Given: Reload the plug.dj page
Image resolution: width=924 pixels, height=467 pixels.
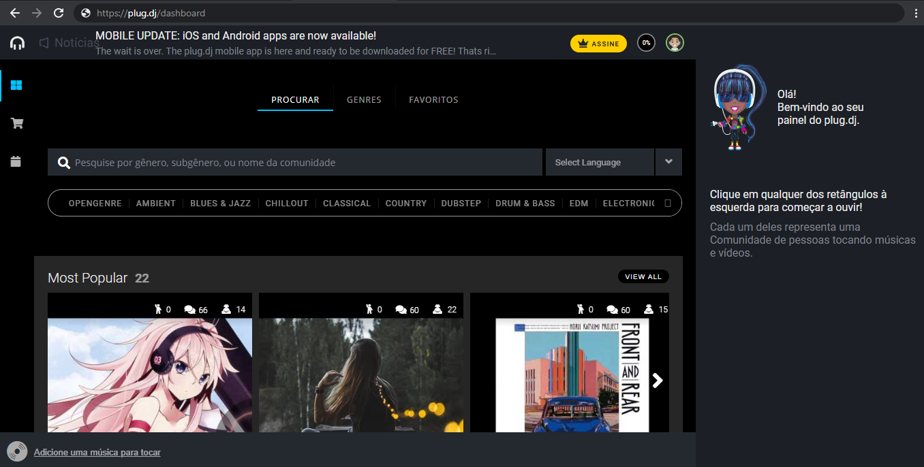Looking at the screenshot, I should 59,13.
